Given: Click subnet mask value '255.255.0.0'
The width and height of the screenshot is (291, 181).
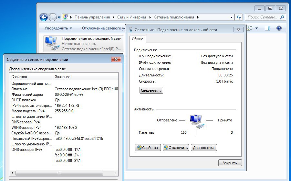Looking at the screenshot, I should (x=64, y=111).
